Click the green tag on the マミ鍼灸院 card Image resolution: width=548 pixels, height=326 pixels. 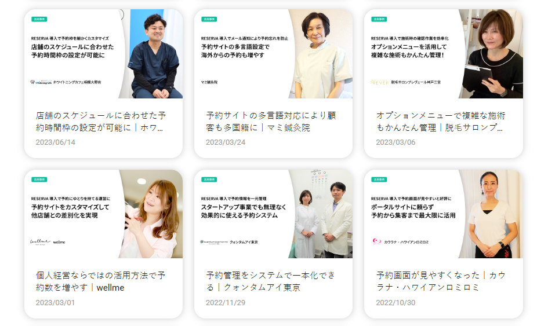[x=209, y=19]
